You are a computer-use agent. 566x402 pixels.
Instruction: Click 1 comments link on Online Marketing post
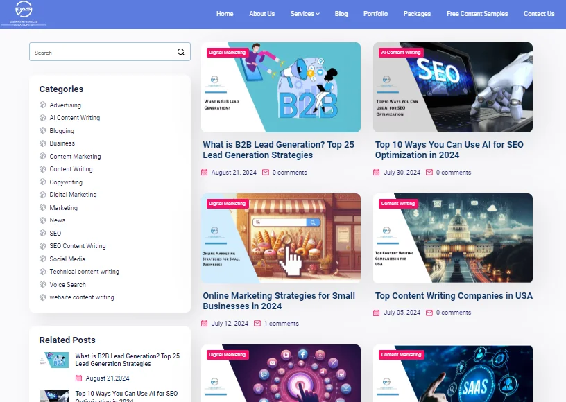(281, 324)
